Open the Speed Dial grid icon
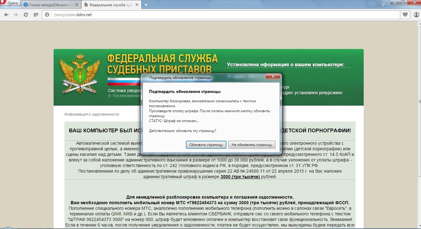This screenshot has height=229, width=421. pyautogui.click(x=36, y=15)
